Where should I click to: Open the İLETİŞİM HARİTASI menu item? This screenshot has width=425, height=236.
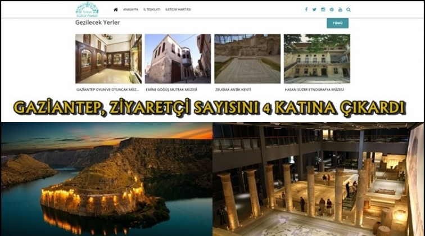click(178, 10)
